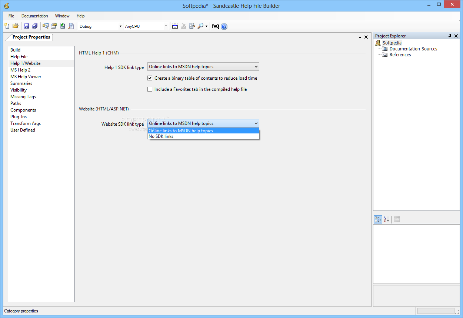Click the View help file magnifier icon

tap(201, 26)
